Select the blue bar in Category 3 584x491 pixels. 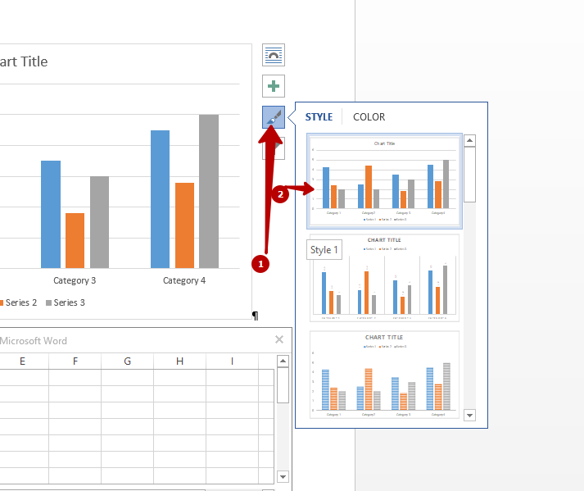point(51,215)
